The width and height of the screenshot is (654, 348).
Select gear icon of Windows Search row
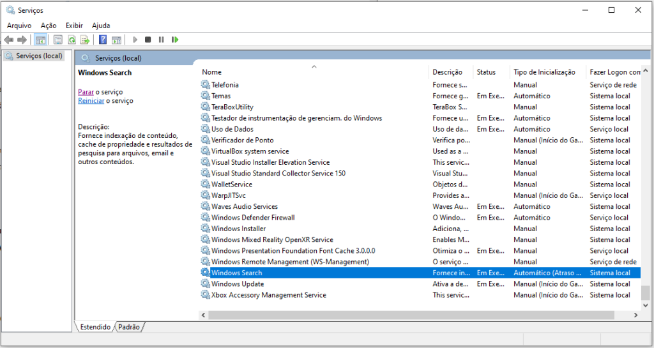point(205,273)
